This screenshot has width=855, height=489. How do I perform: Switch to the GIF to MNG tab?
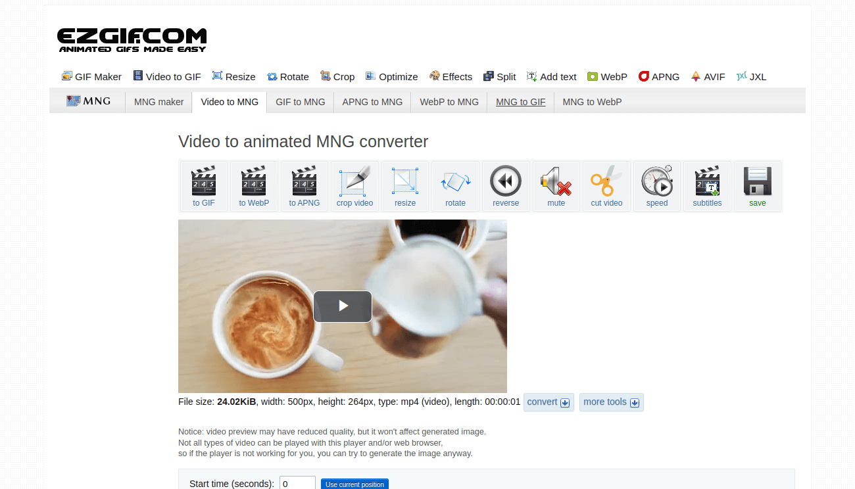300,102
